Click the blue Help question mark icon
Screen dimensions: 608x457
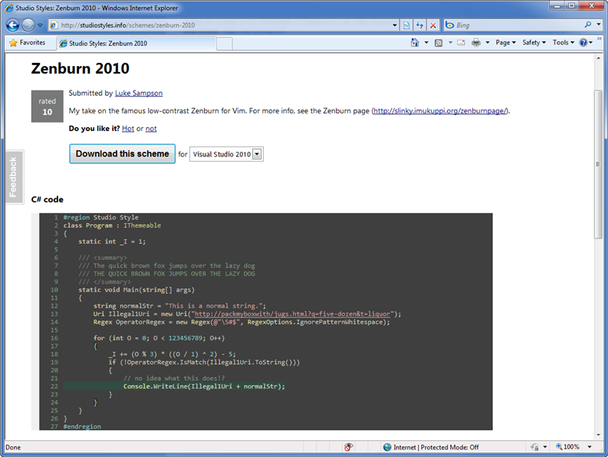click(x=583, y=43)
